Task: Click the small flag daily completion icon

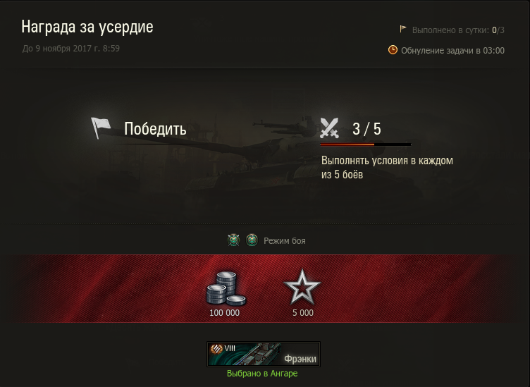Action: (x=403, y=29)
